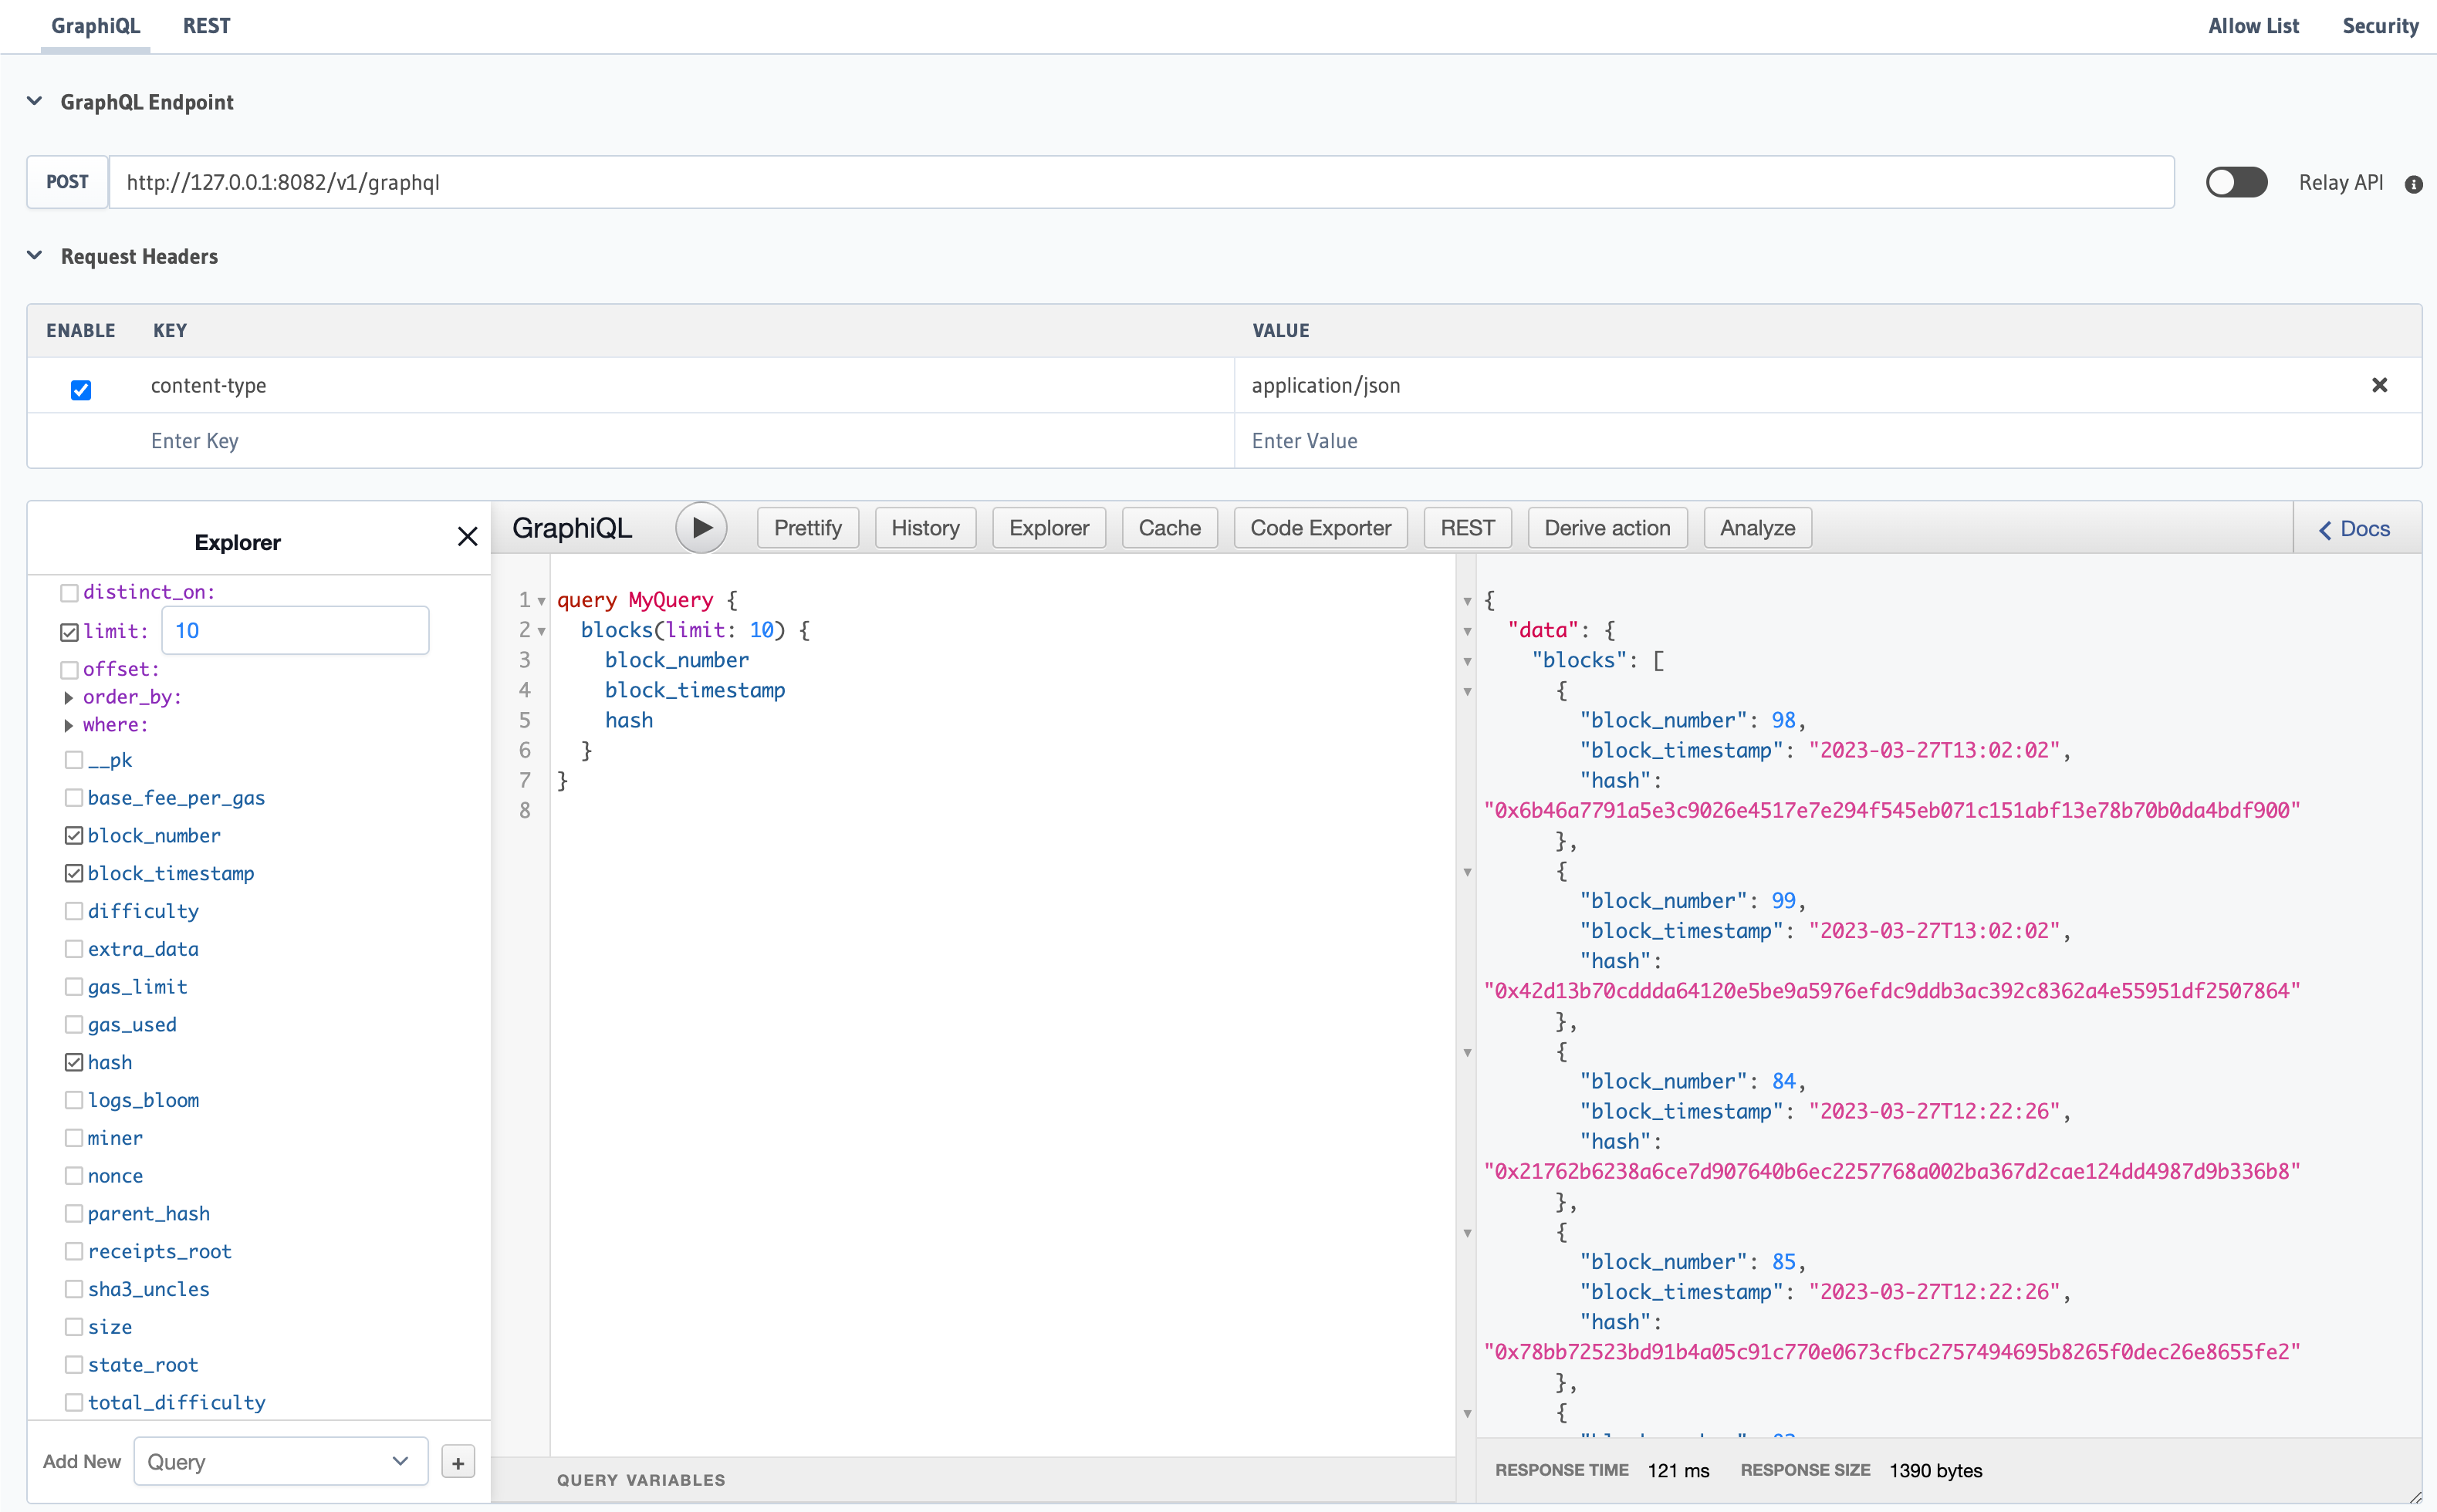
Task: Click the Run query Execute button
Action: click(702, 528)
